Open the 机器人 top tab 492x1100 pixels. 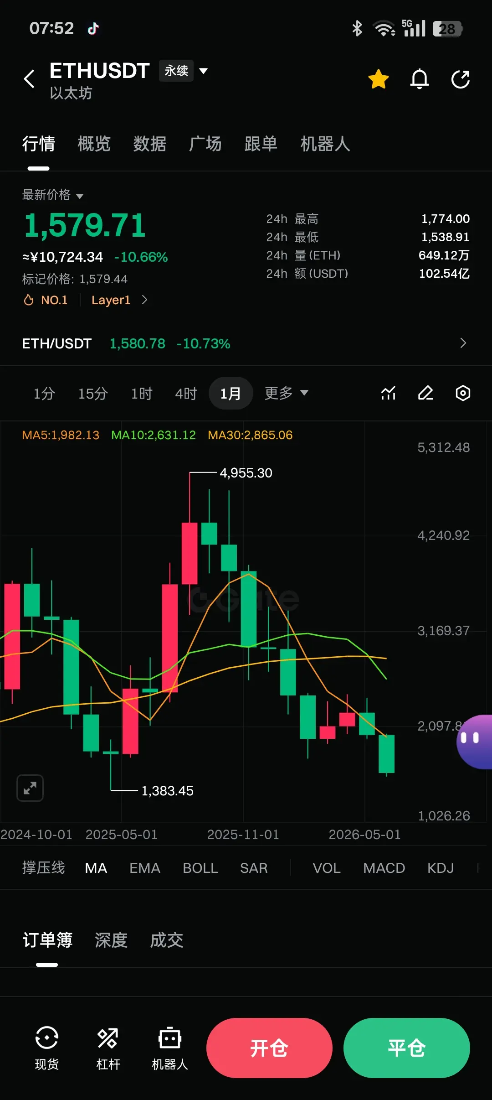coord(325,144)
